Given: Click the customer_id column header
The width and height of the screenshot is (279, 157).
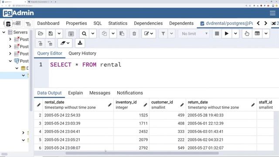Looking at the screenshot, I should coord(167,105).
